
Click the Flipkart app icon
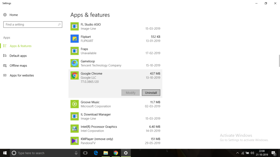pyautogui.click(x=74, y=39)
